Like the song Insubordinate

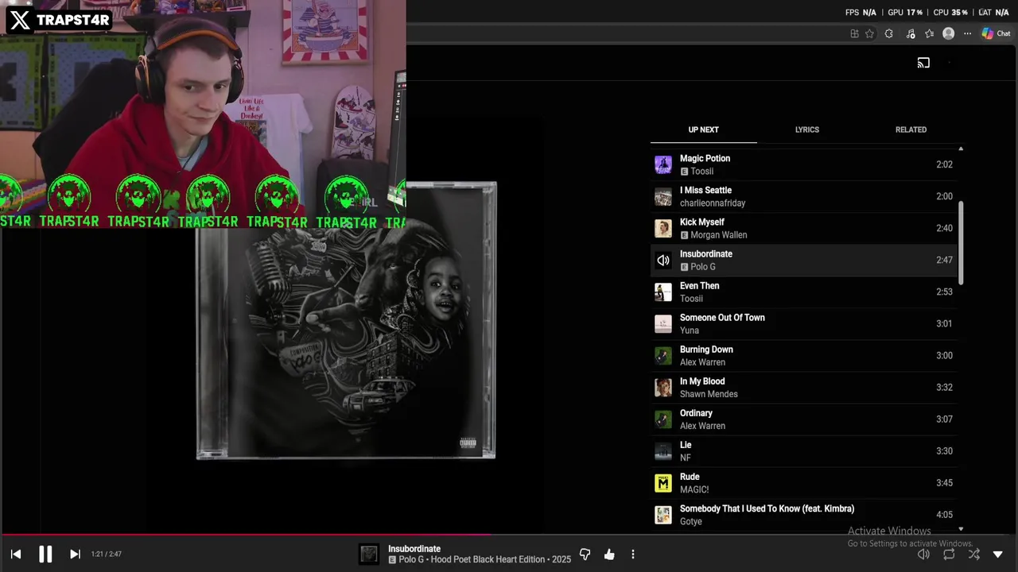click(x=609, y=555)
